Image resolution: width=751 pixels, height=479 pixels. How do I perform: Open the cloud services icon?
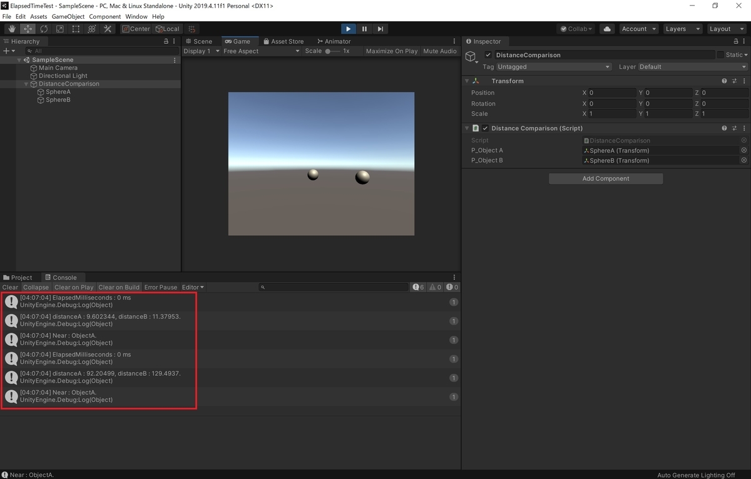tap(606, 29)
